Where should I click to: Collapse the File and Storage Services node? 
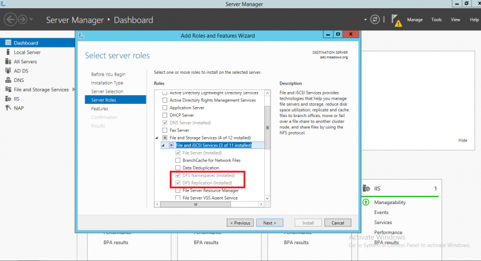click(157, 138)
